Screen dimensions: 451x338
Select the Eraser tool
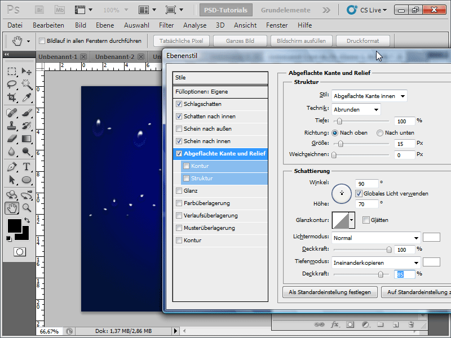point(12,139)
